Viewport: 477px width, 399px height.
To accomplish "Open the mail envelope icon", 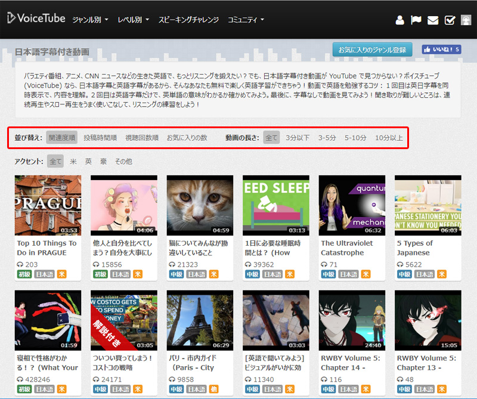I will coord(433,20).
